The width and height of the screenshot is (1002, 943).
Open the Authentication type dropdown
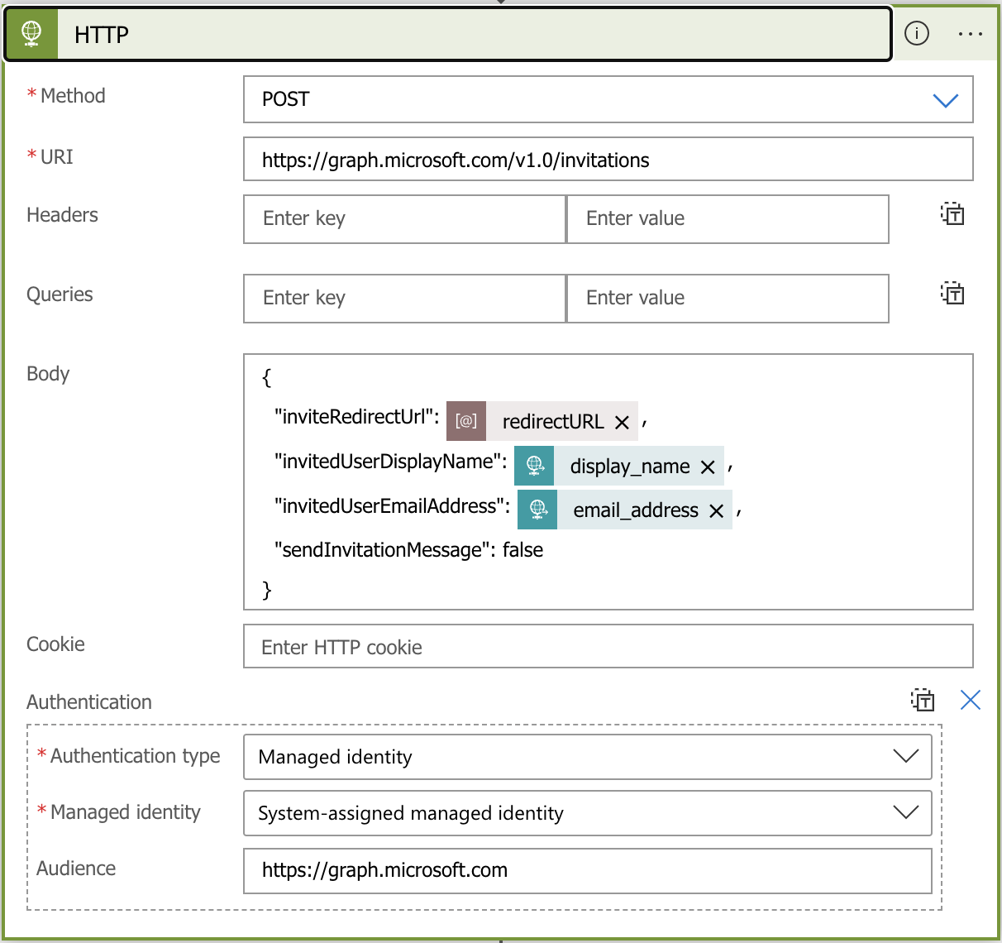[x=906, y=757]
